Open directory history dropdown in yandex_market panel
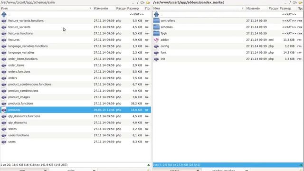Image resolution: width=304 pixels, height=171 pixels. pos(295,2)
